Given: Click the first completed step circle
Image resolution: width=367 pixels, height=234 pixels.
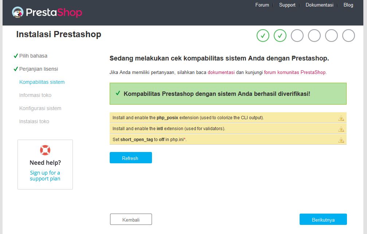Looking at the screenshot, I should click(263, 36).
